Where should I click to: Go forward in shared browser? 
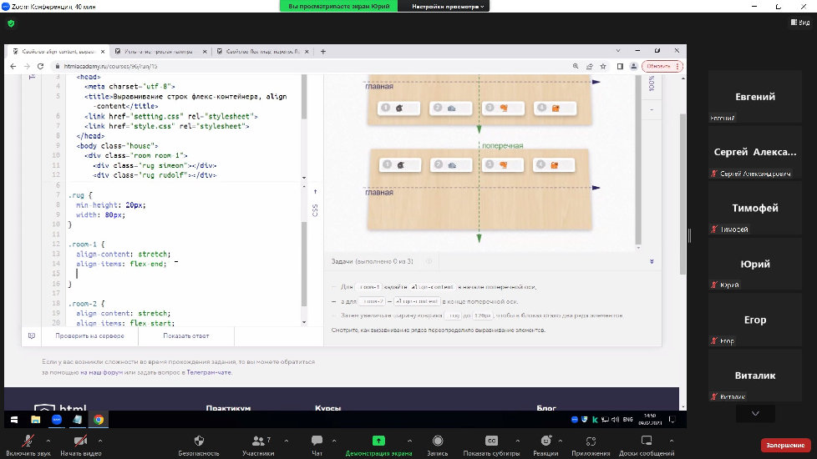pyautogui.click(x=27, y=66)
